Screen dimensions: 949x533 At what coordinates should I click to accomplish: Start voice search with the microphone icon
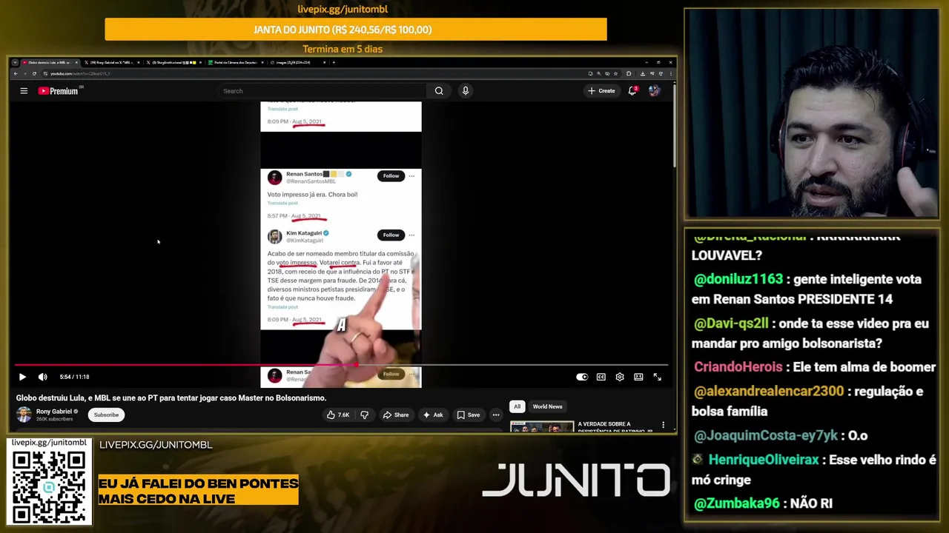pos(466,91)
